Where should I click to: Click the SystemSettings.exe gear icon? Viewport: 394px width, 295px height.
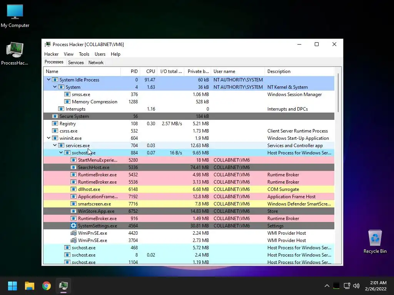(x=73, y=225)
